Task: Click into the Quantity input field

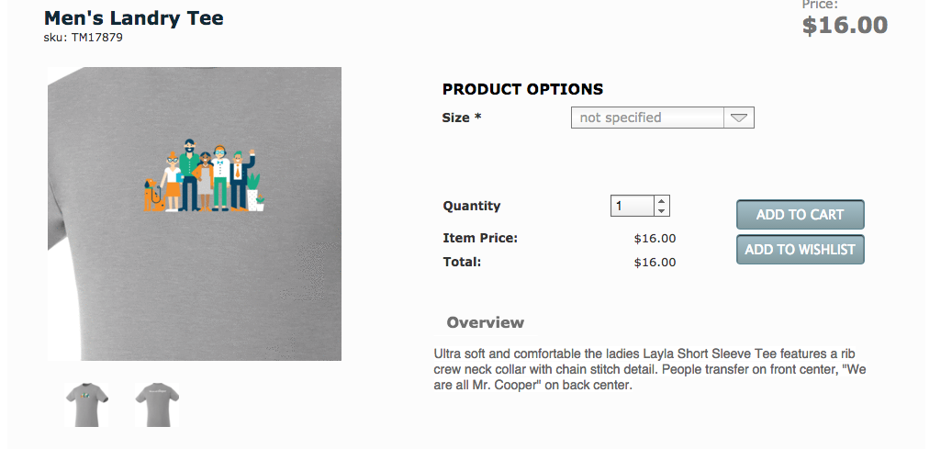Action: pyautogui.click(x=632, y=206)
